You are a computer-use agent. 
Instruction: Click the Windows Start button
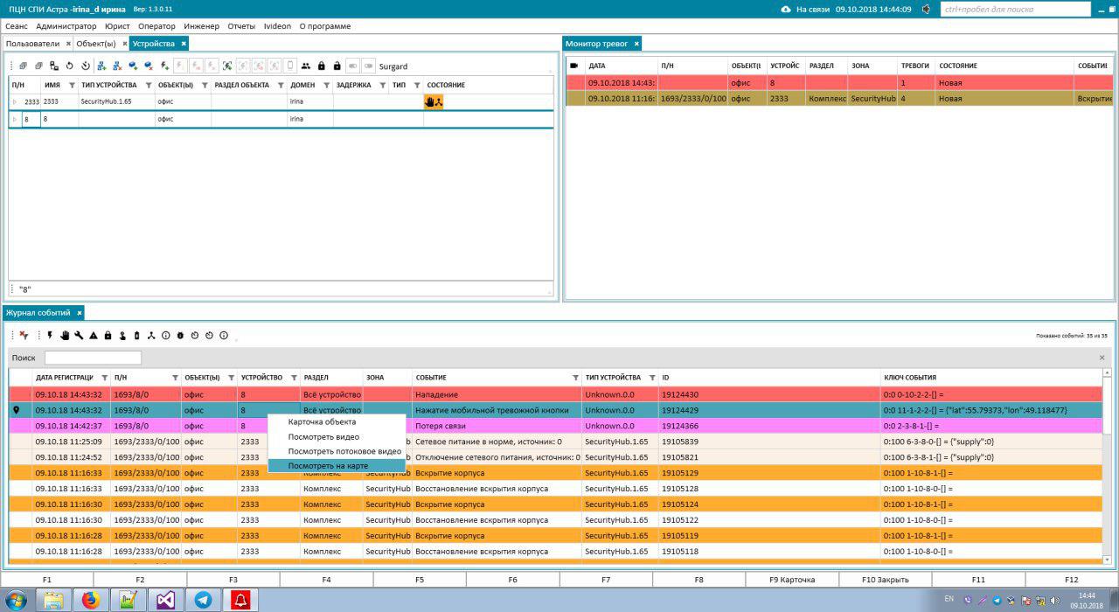(16, 600)
